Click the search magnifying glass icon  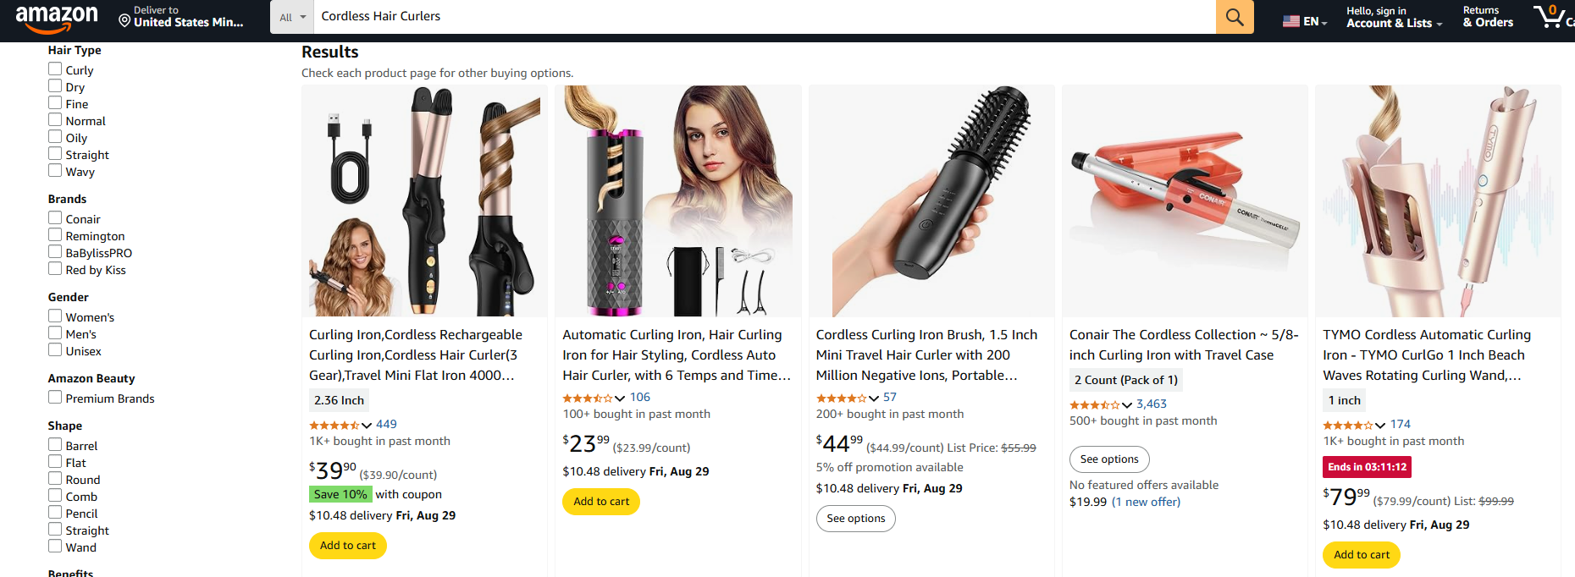(1234, 17)
